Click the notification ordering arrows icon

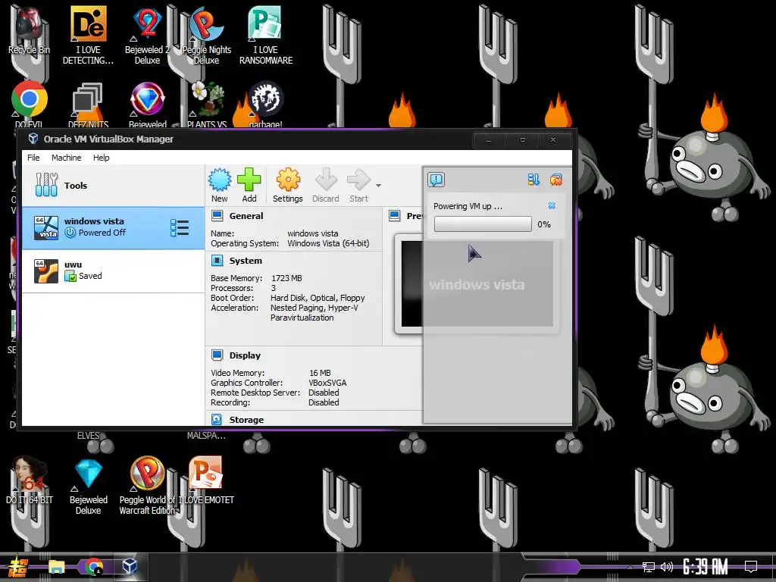point(533,180)
